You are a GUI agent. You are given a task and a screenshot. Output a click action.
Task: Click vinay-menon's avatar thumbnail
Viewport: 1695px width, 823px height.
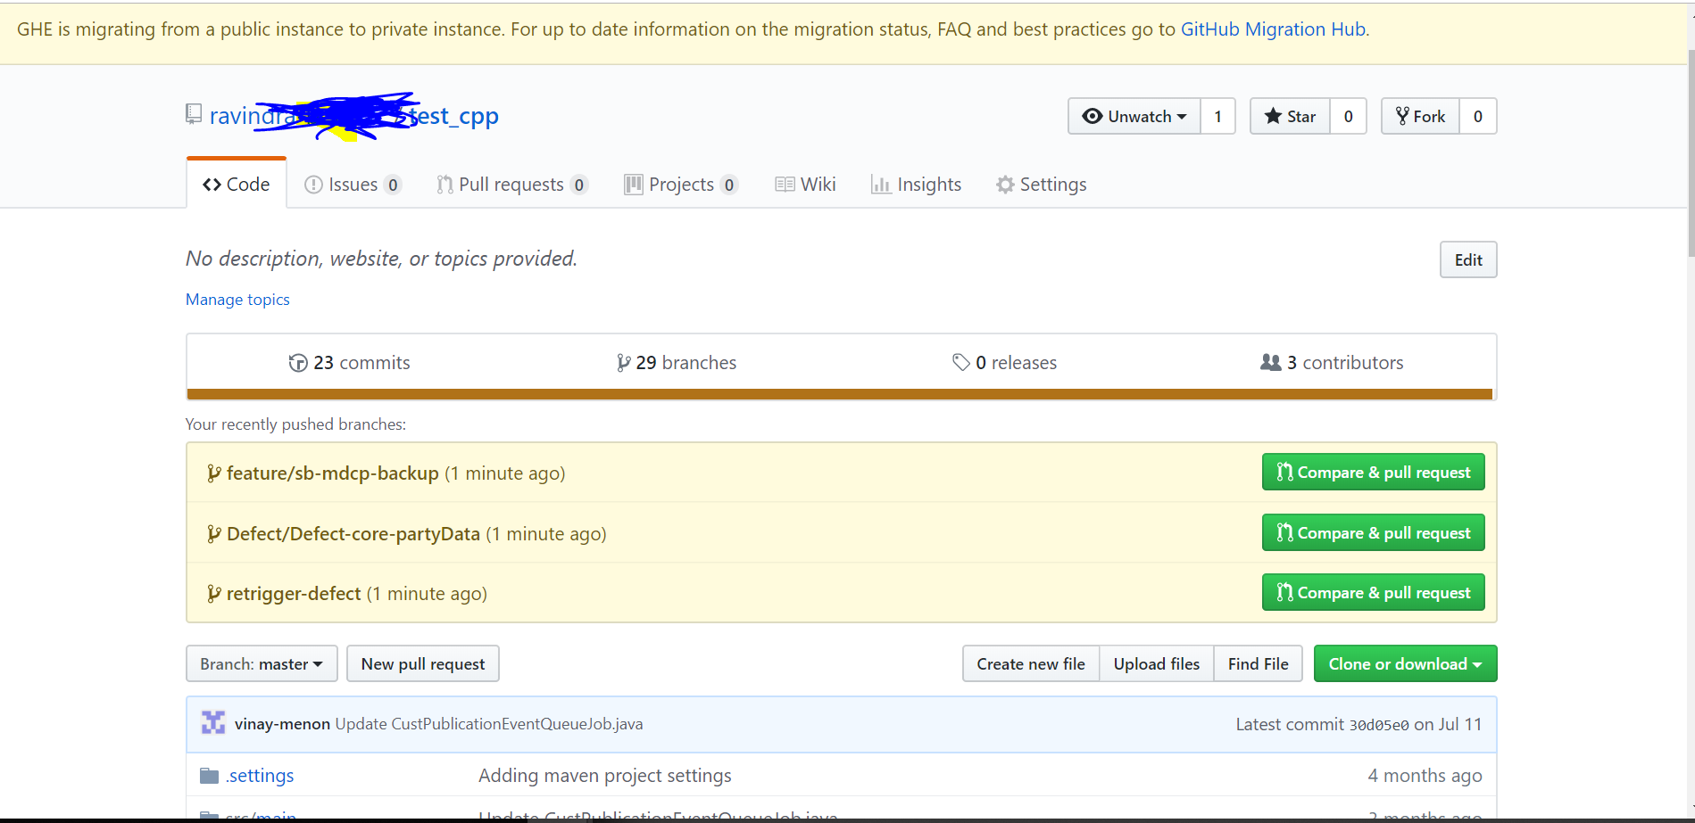click(x=212, y=723)
